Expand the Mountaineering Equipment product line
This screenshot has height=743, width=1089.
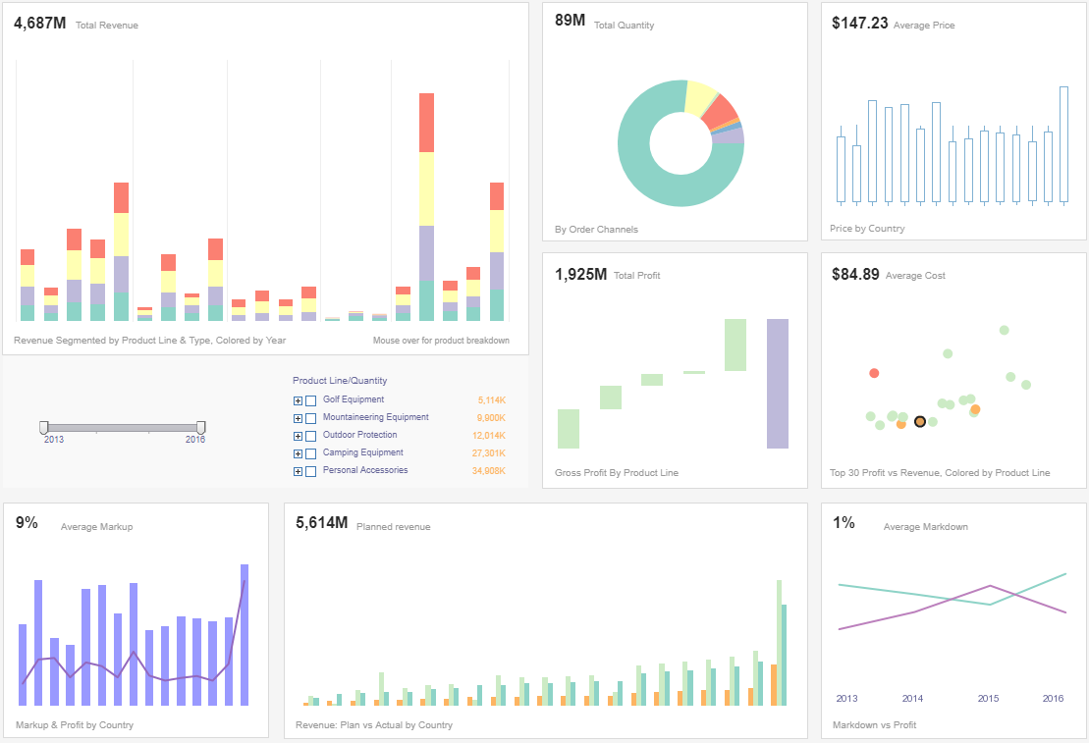[298, 418]
